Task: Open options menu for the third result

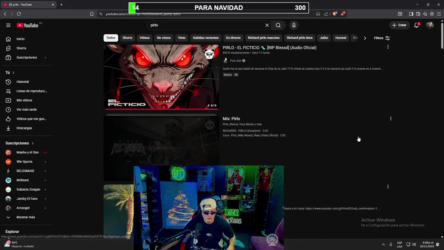Action: coord(388,187)
